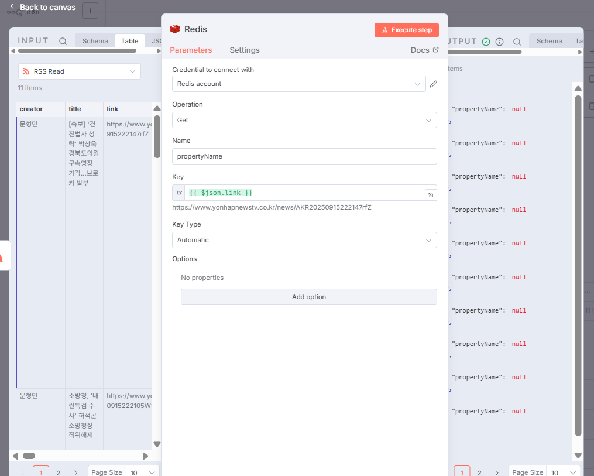This screenshot has width=594, height=476.
Task: Execute the Redis step
Action: (x=407, y=30)
